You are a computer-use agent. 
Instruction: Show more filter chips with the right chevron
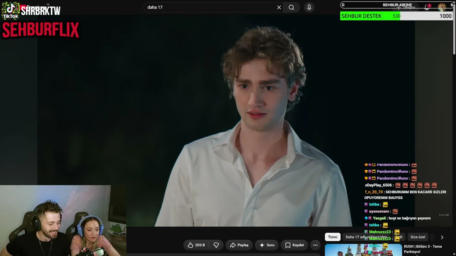pos(442,237)
